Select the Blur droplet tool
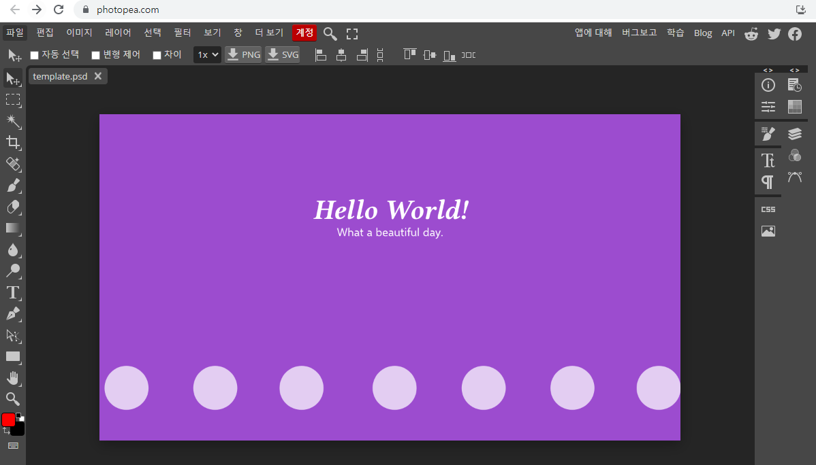 (x=13, y=250)
